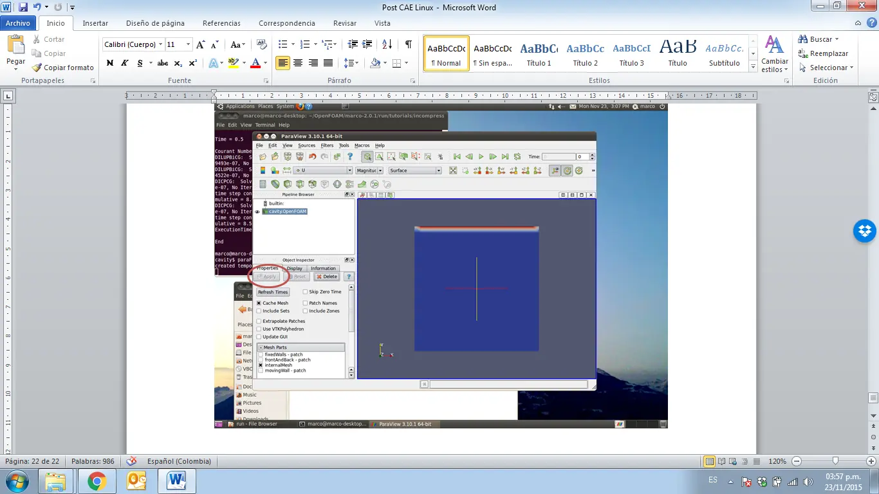Align paragraph text to the left

coord(282,63)
